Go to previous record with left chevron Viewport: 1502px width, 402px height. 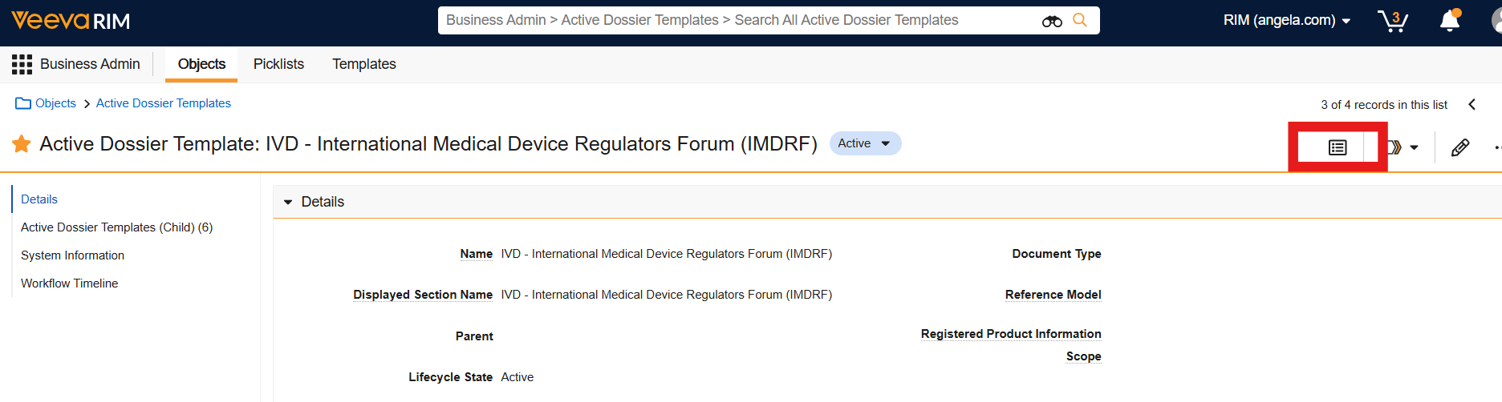(x=1472, y=105)
